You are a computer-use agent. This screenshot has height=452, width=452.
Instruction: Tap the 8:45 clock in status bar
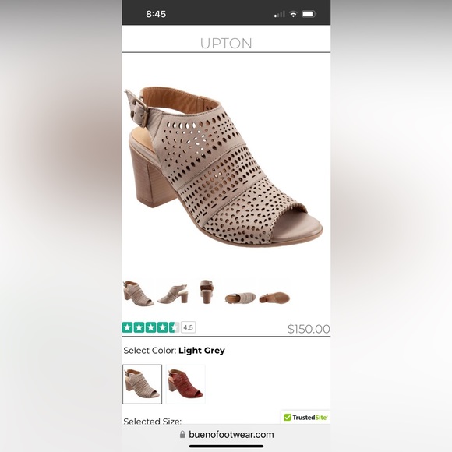pos(156,14)
